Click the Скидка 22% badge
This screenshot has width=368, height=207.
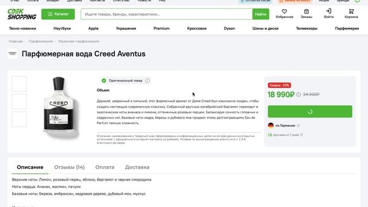tap(279, 85)
